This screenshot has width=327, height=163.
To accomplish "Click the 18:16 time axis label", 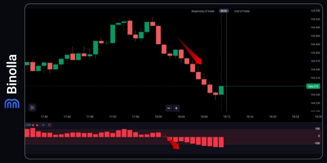I will pyautogui.click(x=250, y=117).
